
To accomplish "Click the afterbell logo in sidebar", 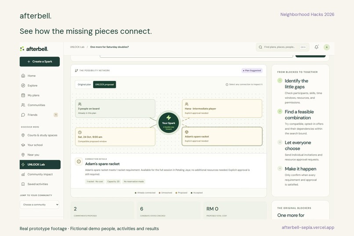I will [x=34, y=49].
